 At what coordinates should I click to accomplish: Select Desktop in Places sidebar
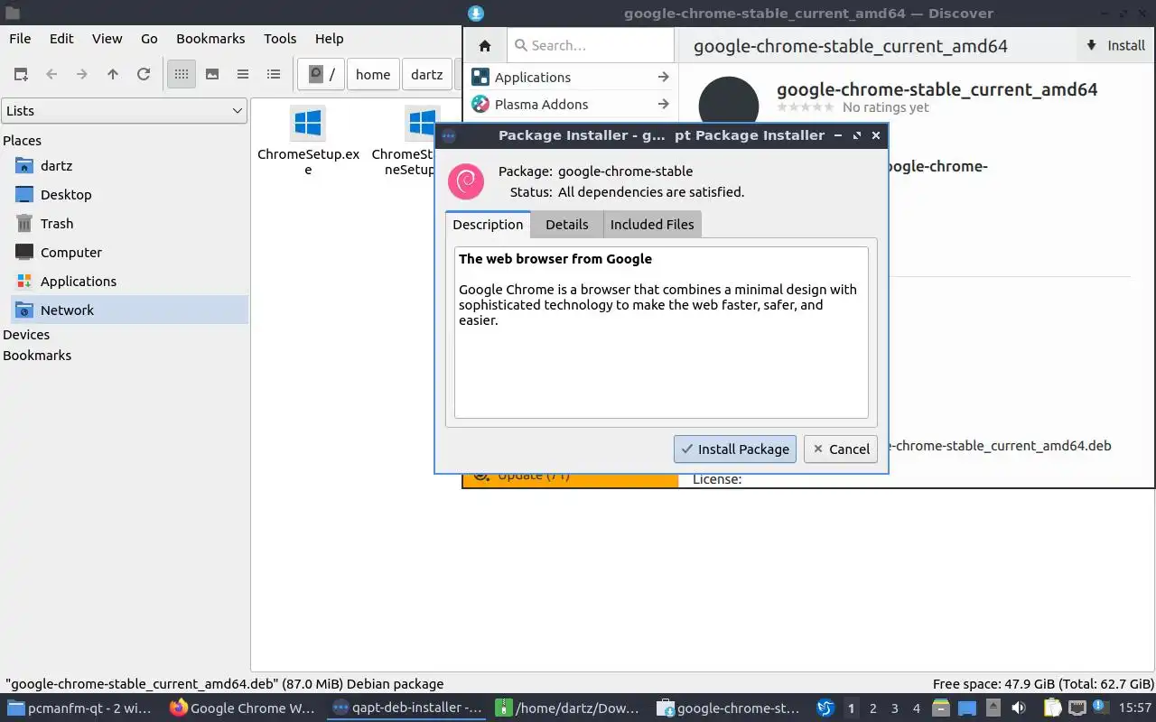tap(129, 195)
